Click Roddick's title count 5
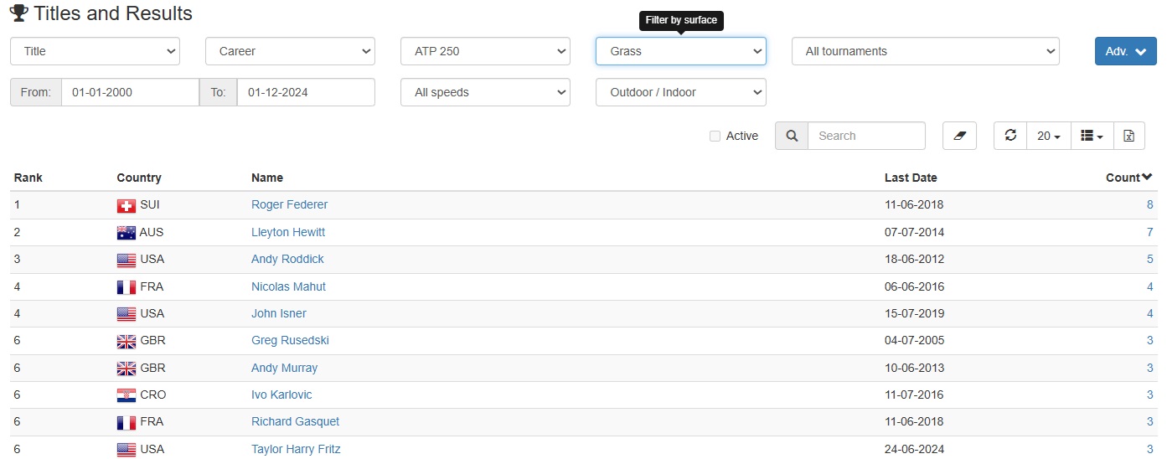1167x459 pixels. pos(1149,259)
